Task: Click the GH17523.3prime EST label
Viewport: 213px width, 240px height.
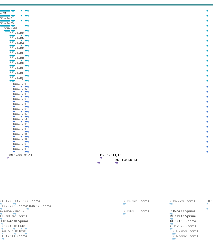Action: pyautogui.click(x=183, y=226)
